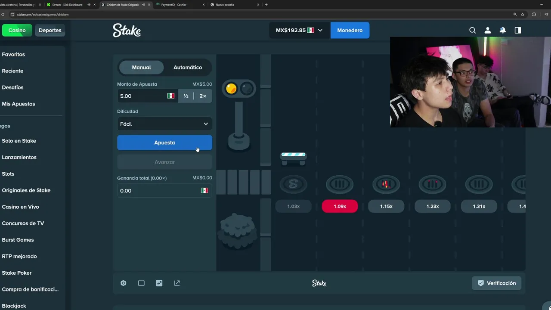
Task: Click the lane coin above 1.15x
Action: click(x=386, y=184)
